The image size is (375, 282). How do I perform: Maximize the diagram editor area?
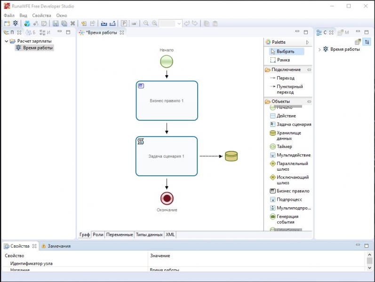(x=306, y=32)
